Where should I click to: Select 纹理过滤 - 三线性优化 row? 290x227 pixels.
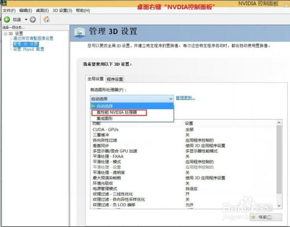pyautogui.click(x=184, y=194)
